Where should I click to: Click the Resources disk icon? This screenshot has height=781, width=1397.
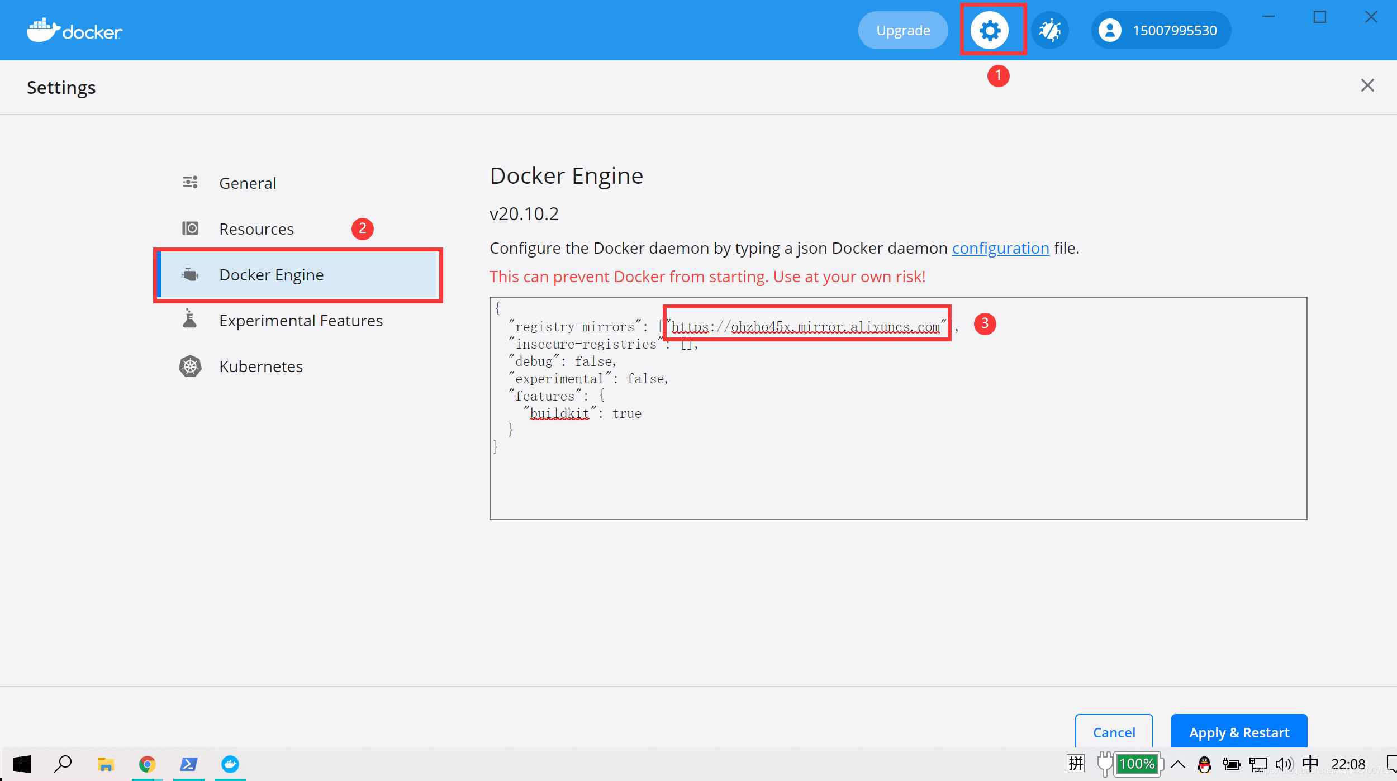[190, 228]
